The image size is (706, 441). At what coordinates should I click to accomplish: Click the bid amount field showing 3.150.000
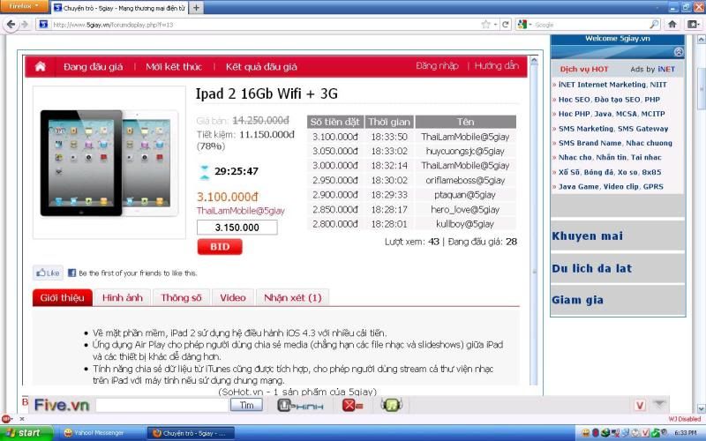[237, 228]
